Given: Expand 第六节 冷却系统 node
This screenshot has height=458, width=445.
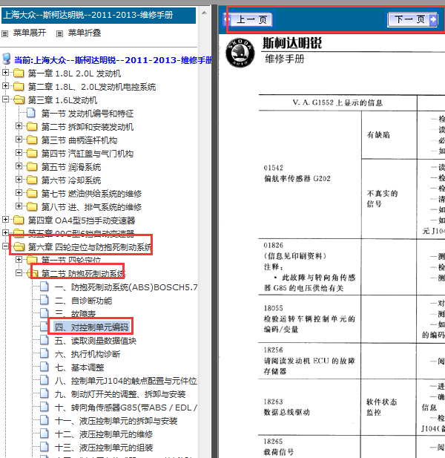Looking at the screenshot, I should click(19, 179).
